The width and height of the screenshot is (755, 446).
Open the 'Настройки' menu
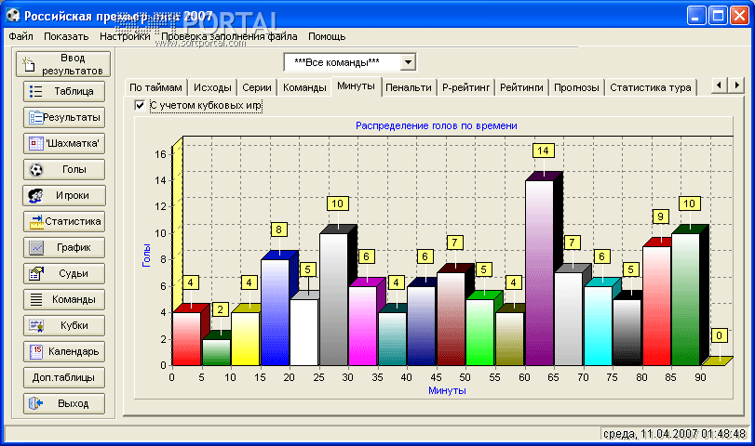click(x=125, y=36)
